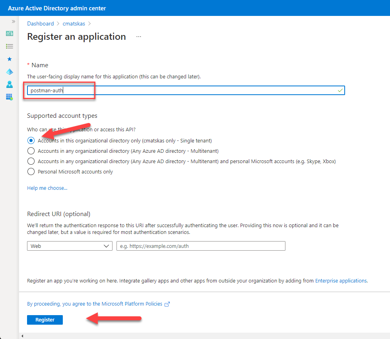Click the Favorites star icon
390x339 pixels.
[x=10, y=59]
